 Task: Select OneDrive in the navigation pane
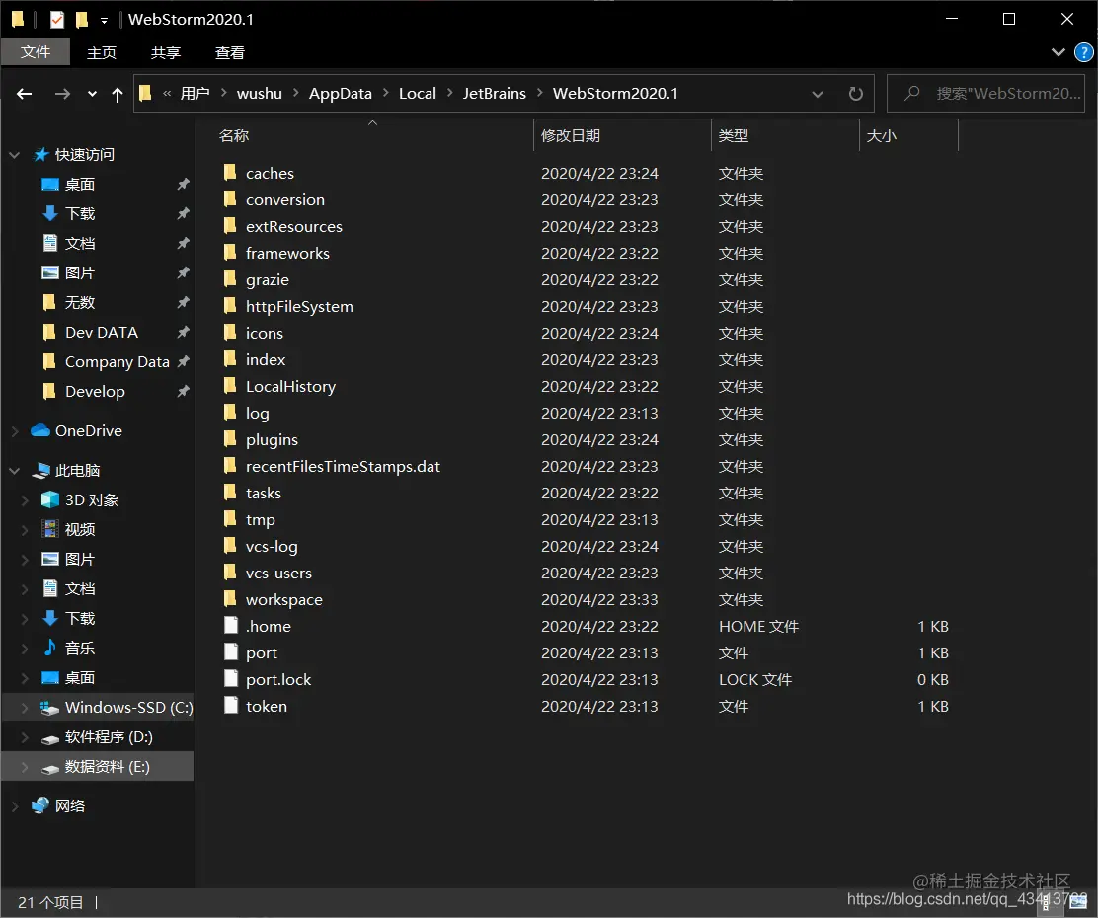(88, 431)
